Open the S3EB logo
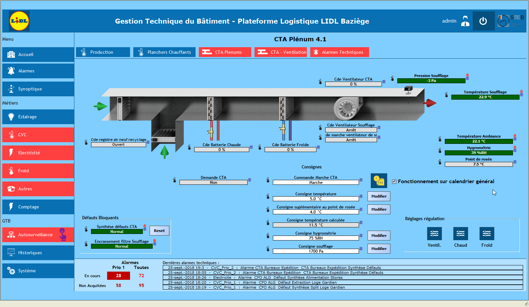Viewport: 529px width, 307px height. click(511, 21)
